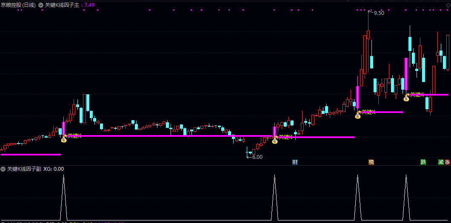Click the money bag icon just before the 9.50 peak

coord(358,116)
